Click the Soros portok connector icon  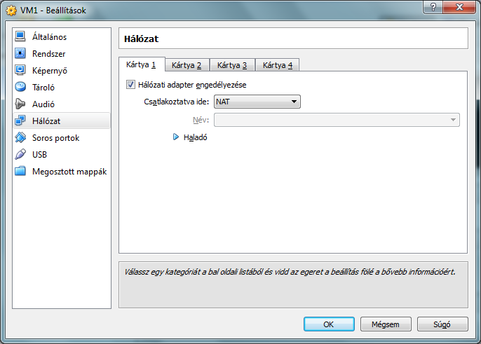20,137
